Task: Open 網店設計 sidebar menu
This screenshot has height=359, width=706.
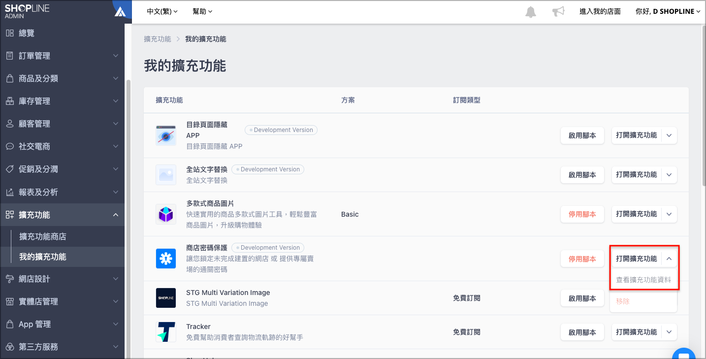Action: (x=62, y=279)
